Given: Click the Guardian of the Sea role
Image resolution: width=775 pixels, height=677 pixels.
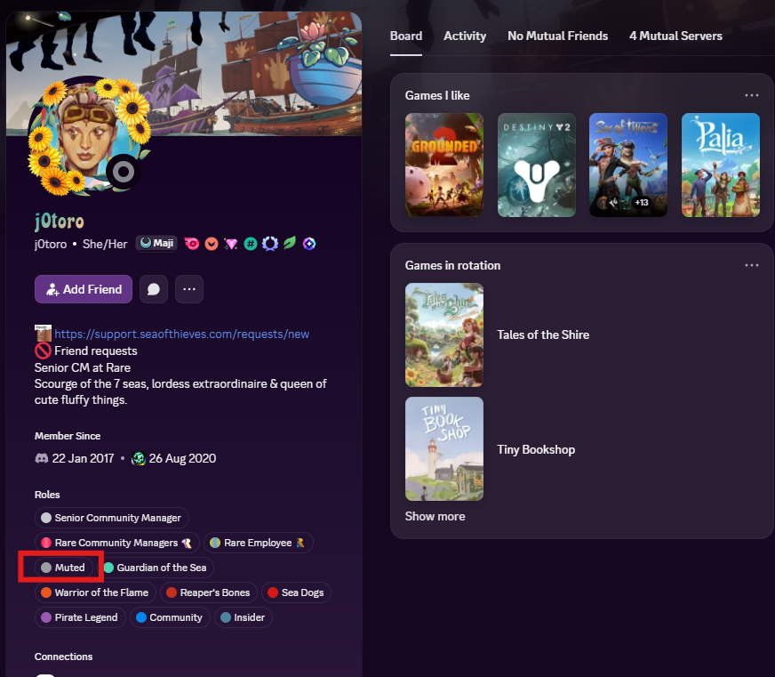Looking at the screenshot, I should click(156, 568).
